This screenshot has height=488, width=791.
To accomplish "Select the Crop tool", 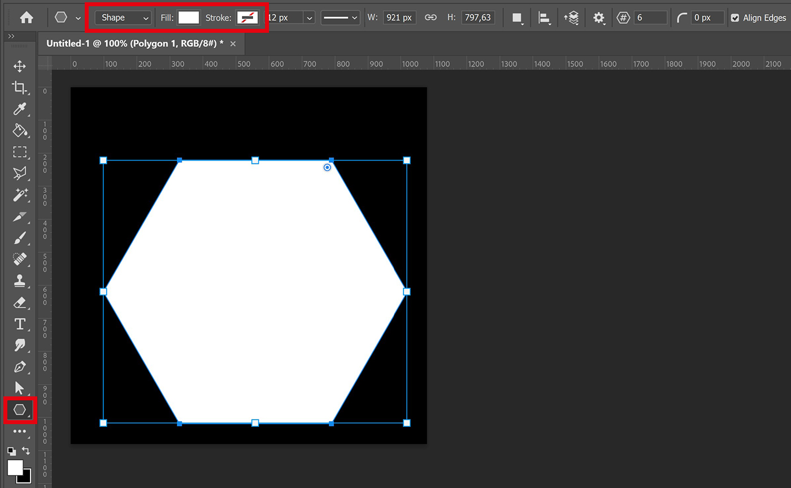I will pyautogui.click(x=20, y=88).
